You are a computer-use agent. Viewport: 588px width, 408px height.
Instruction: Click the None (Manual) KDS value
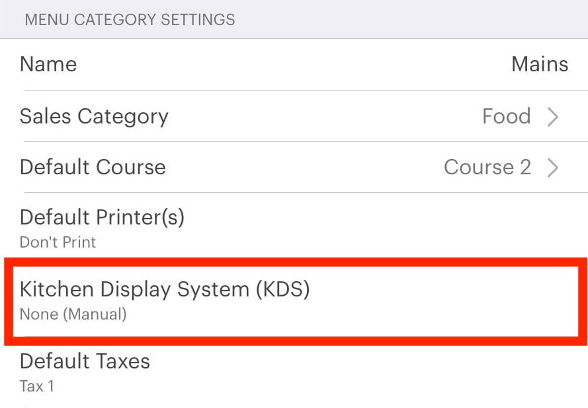pos(74,314)
